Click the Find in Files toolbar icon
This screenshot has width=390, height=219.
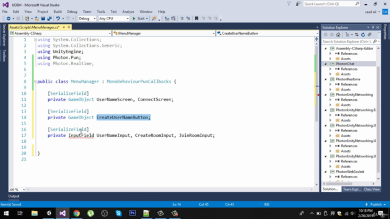154,19
